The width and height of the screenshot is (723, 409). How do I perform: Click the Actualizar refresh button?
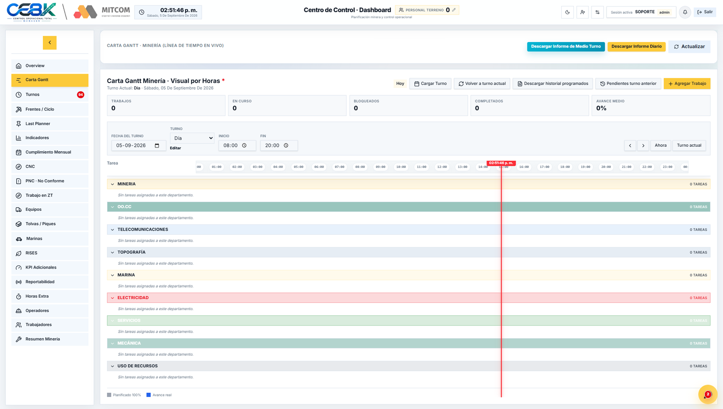pyautogui.click(x=689, y=46)
